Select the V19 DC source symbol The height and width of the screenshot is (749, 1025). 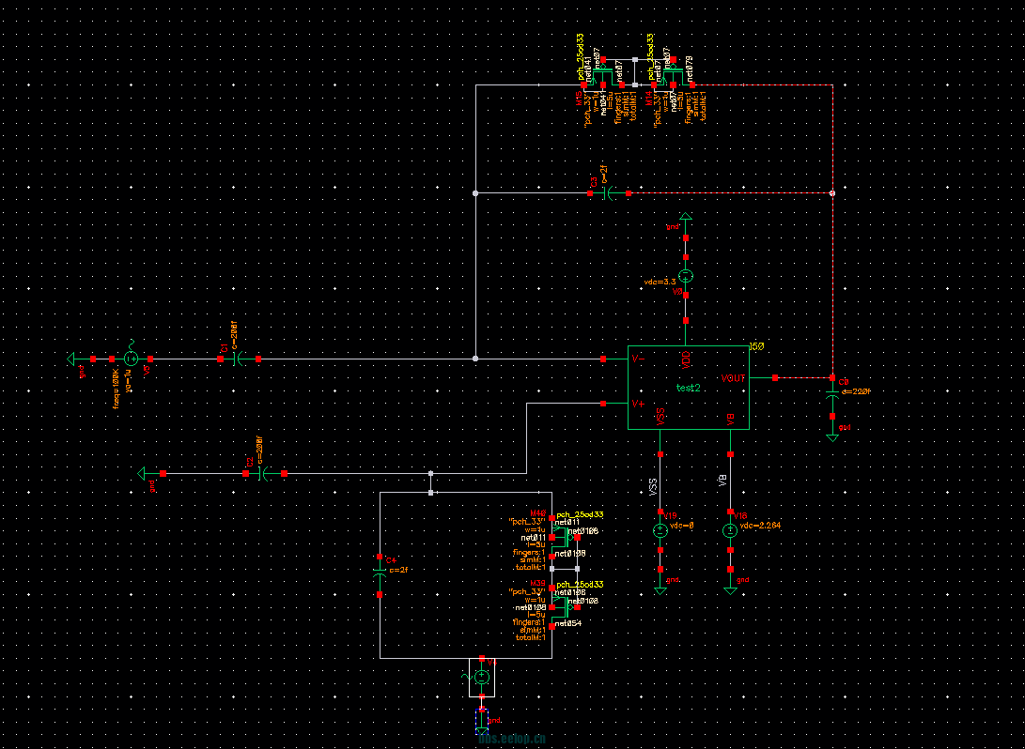pos(660,531)
